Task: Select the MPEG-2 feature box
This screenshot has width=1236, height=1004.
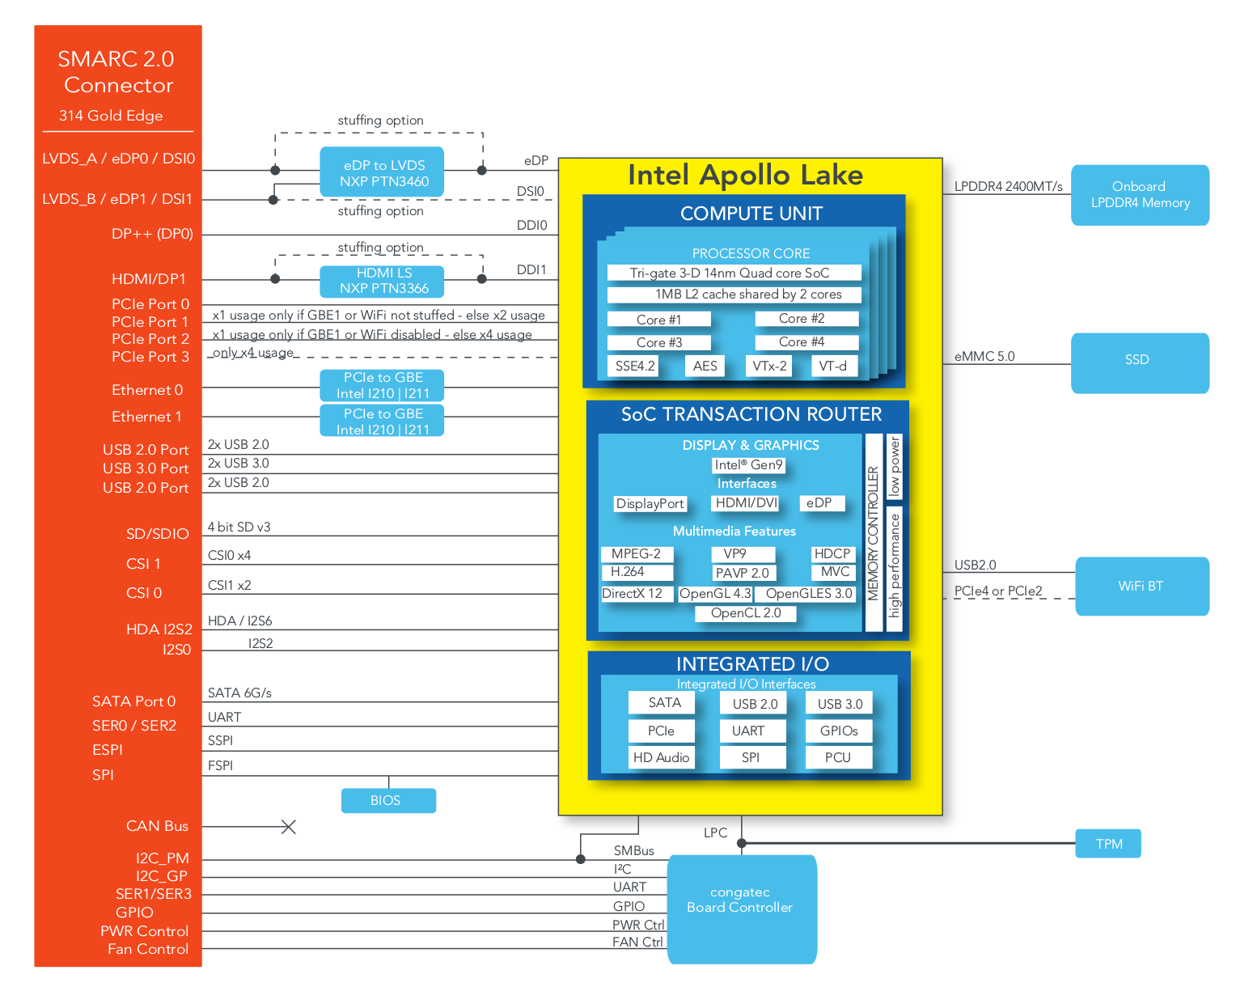Action: 637,554
